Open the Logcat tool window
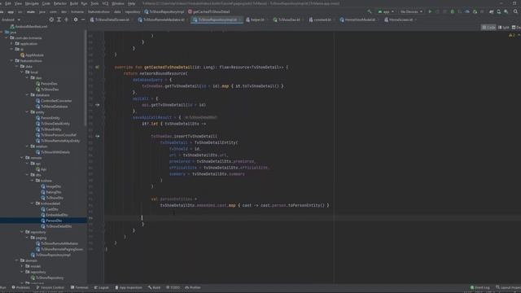 (x=101, y=287)
